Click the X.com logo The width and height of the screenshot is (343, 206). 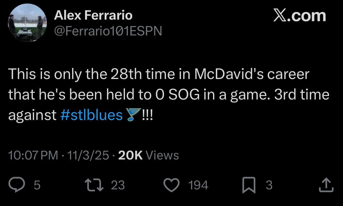coord(299,16)
